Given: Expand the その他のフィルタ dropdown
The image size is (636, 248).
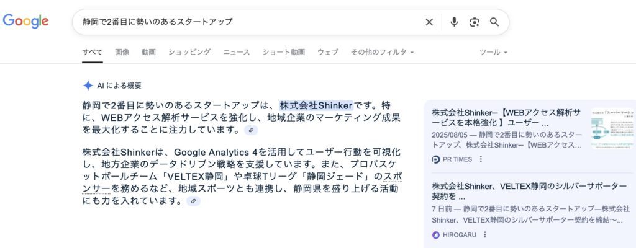Looking at the screenshot, I should [x=382, y=52].
